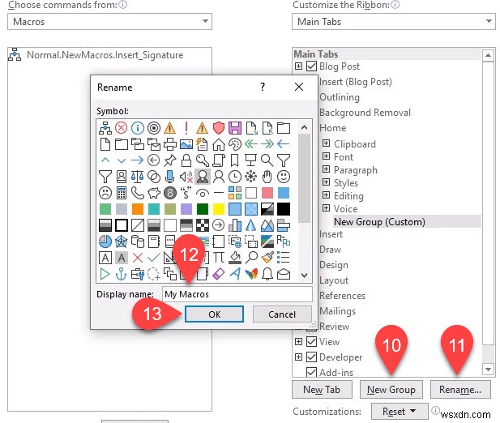Select the Mailings tab entry
The image size is (500, 423).
pos(338,311)
